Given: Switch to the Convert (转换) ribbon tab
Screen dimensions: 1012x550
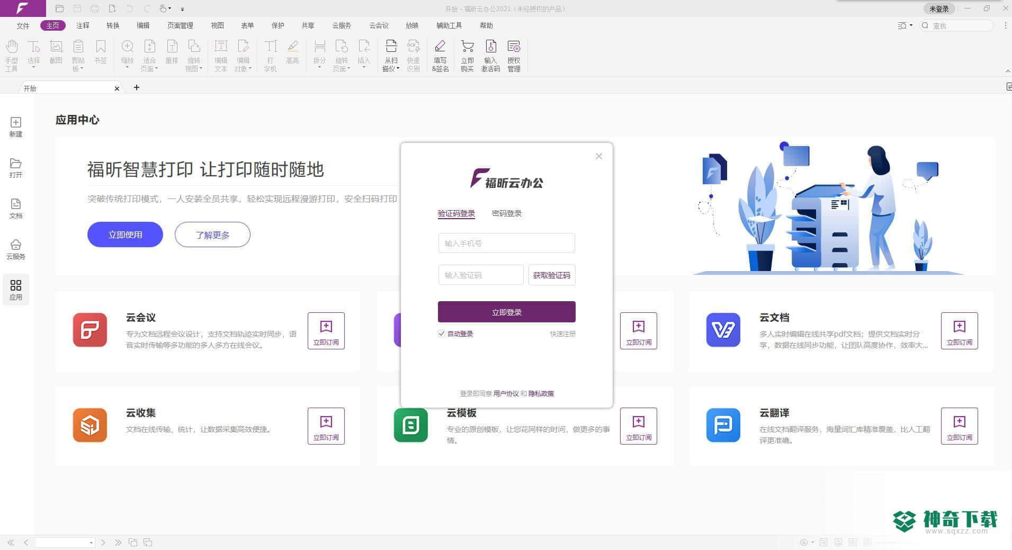Looking at the screenshot, I should [x=113, y=25].
